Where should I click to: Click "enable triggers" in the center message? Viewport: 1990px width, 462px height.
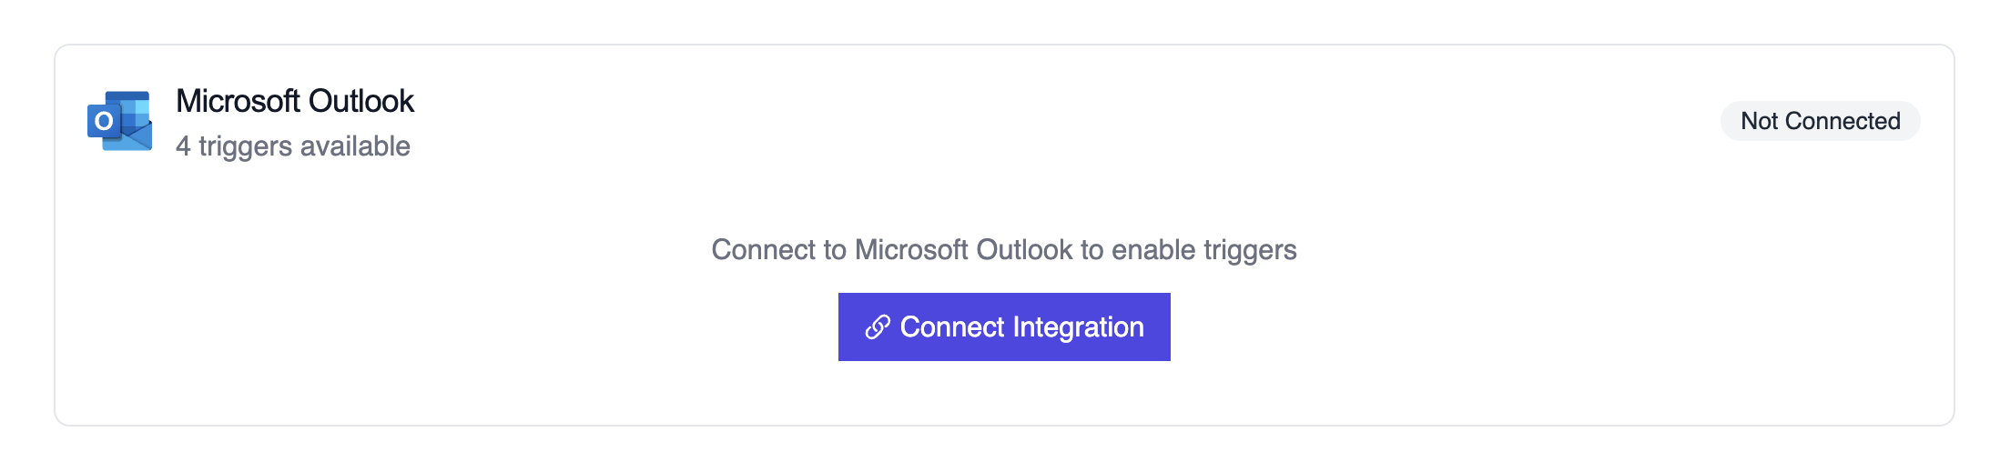(x=1204, y=250)
